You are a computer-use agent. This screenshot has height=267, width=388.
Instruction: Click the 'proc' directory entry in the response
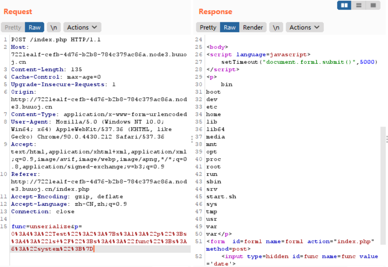click(x=213, y=159)
